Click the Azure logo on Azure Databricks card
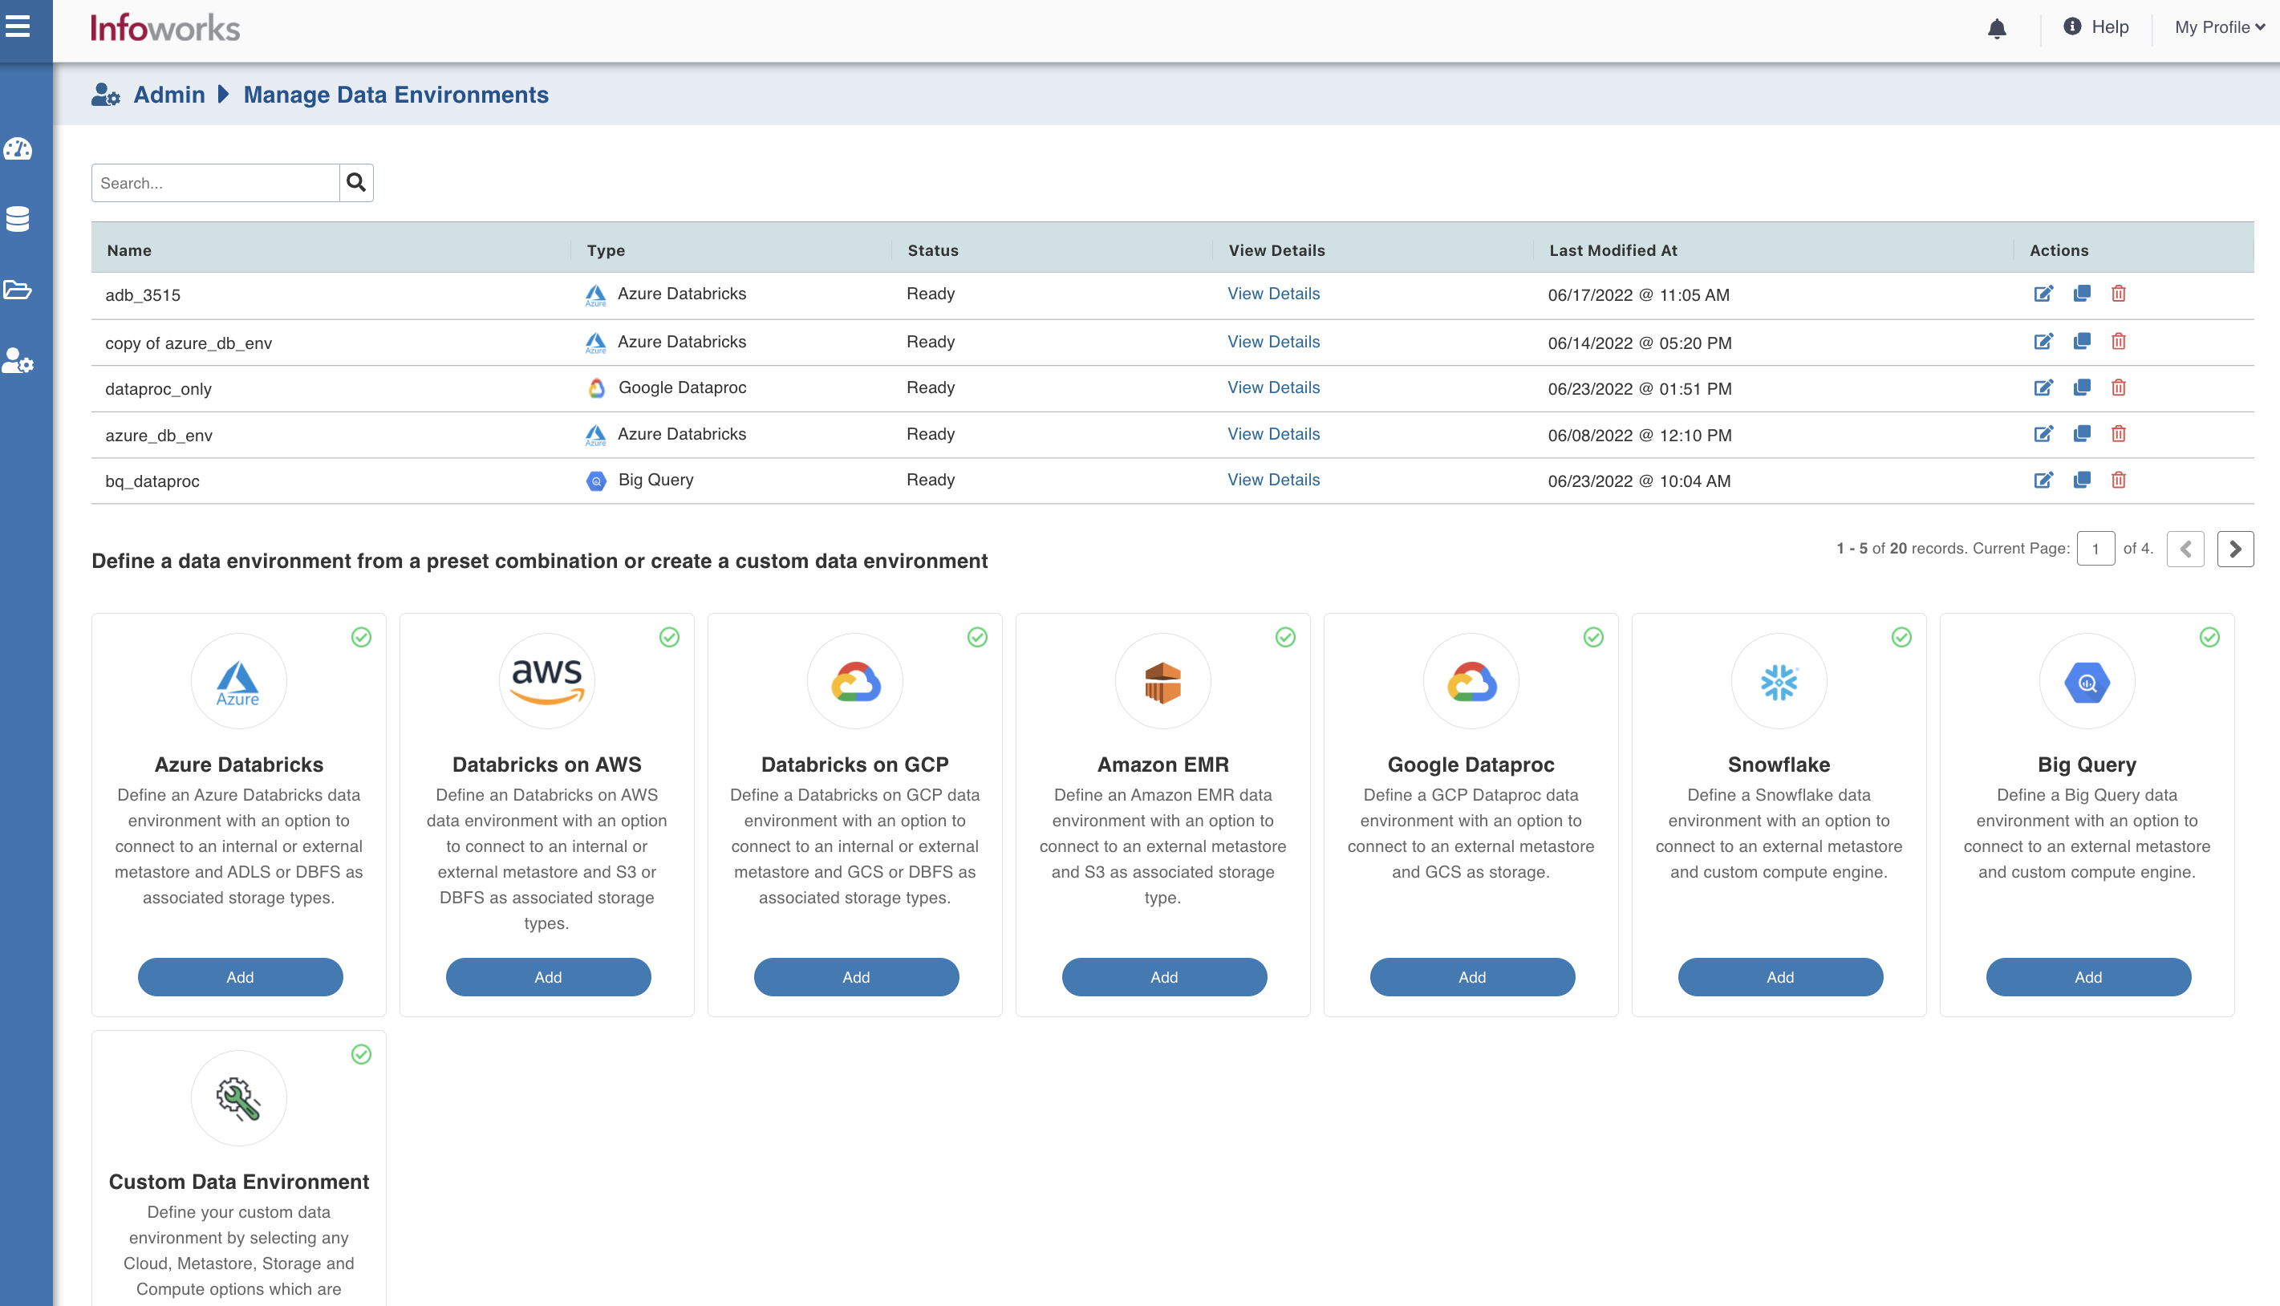This screenshot has height=1306, width=2280. (x=238, y=682)
